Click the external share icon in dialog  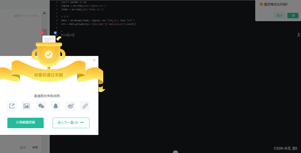coord(12,106)
